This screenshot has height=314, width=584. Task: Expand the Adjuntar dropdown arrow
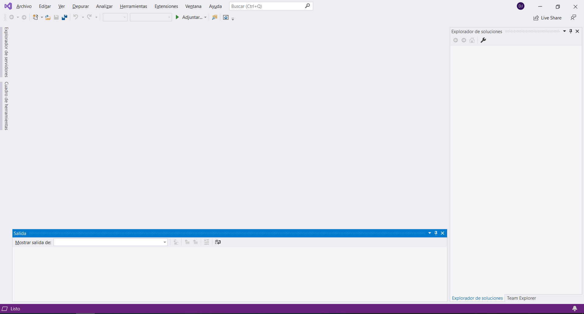(x=205, y=17)
